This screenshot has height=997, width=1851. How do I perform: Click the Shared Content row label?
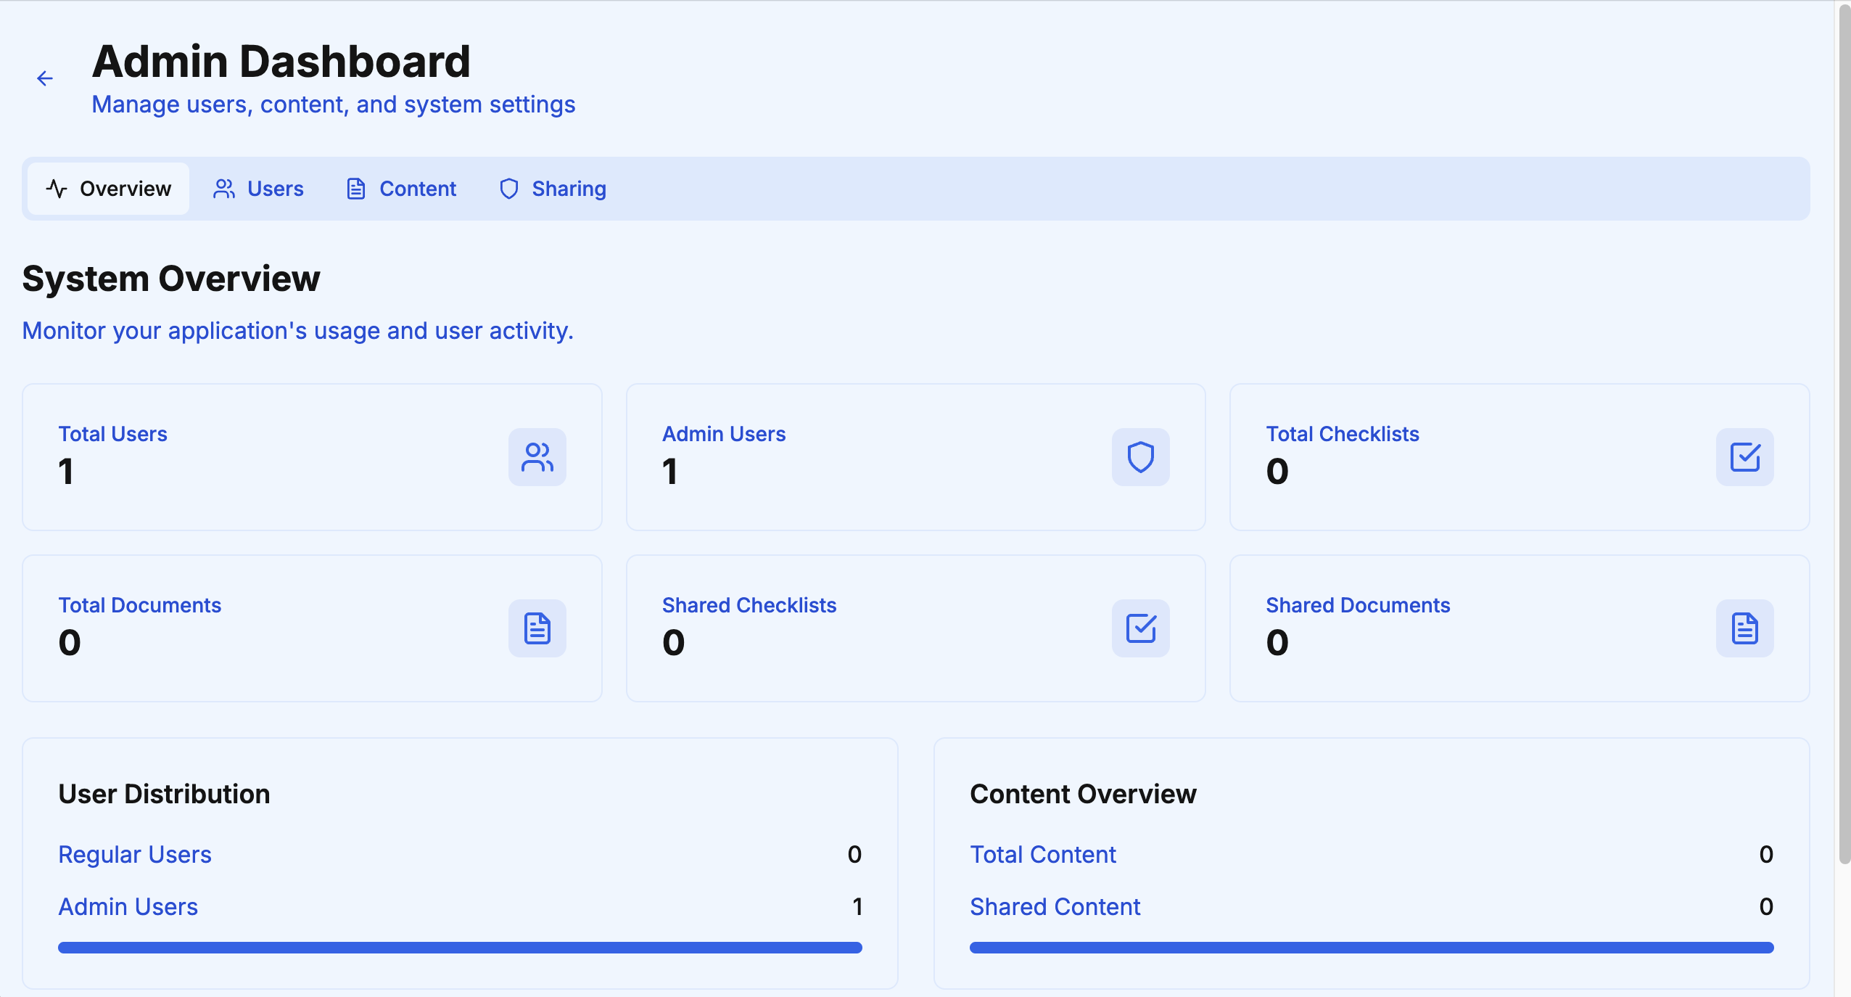(1055, 907)
